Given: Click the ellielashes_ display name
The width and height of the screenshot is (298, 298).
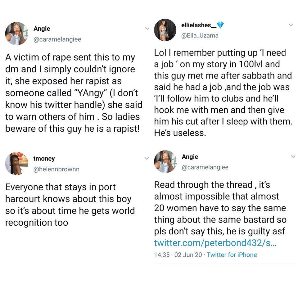Looking at the screenshot, I should [198, 25].
